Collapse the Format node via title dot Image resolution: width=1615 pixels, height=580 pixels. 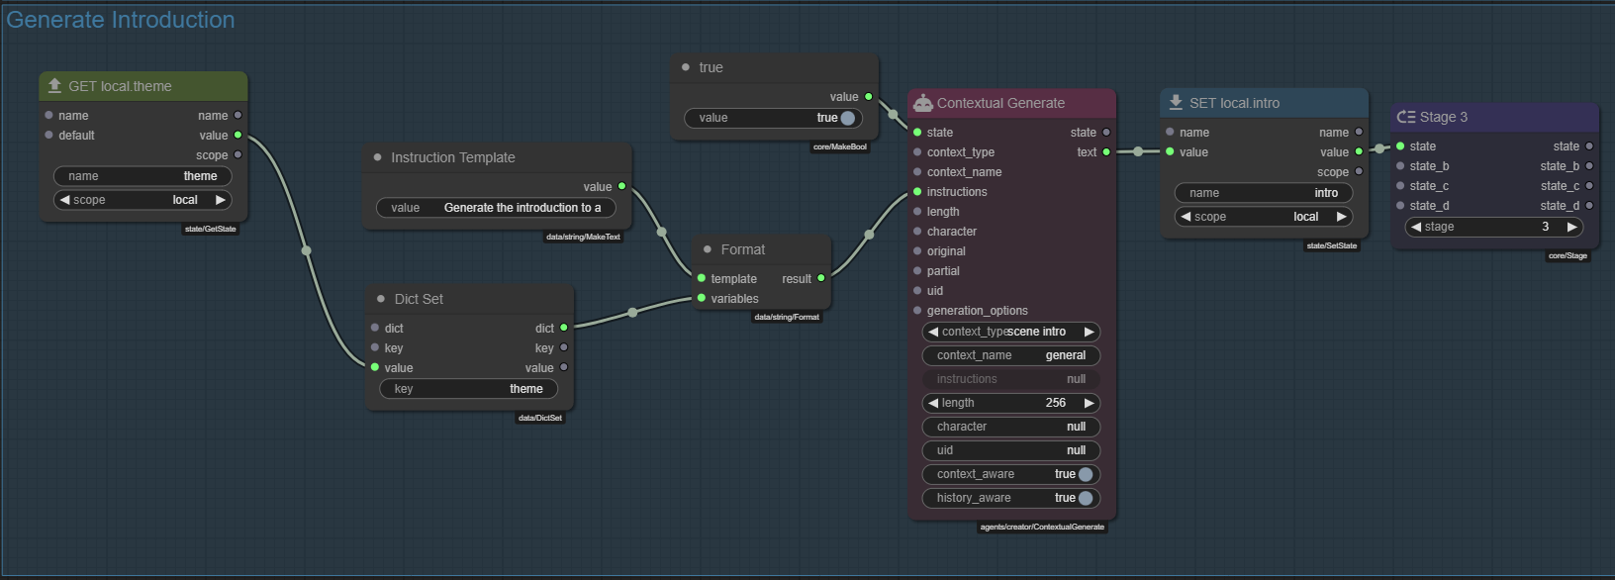pos(707,249)
